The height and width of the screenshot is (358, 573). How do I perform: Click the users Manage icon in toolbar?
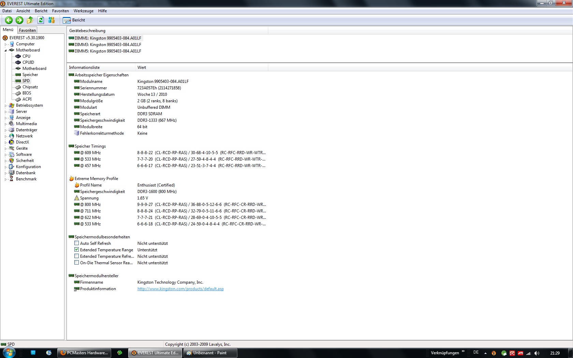click(x=52, y=20)
